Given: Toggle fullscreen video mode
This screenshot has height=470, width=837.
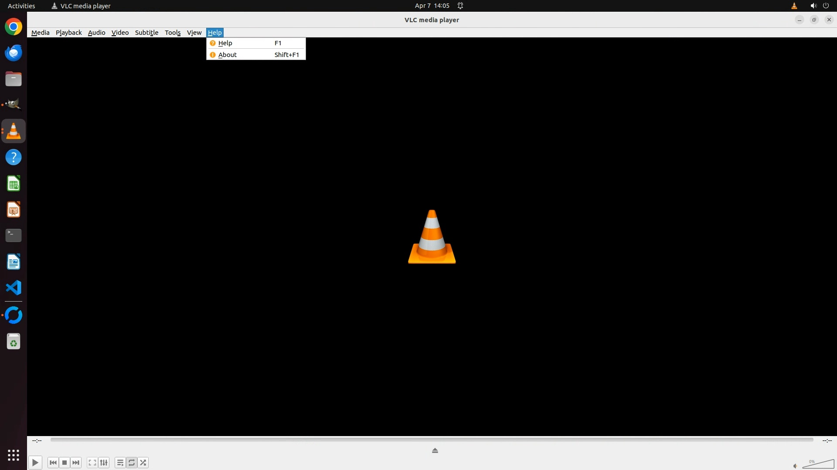Looking at the screenshot, I should 92,463.
